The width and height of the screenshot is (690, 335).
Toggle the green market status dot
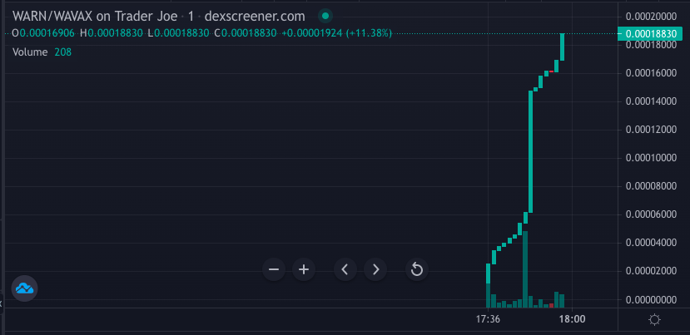pos(325,17)
